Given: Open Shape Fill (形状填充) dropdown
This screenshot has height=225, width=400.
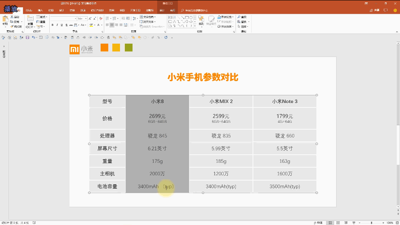Looking at the screenshot, I should 225,17.
